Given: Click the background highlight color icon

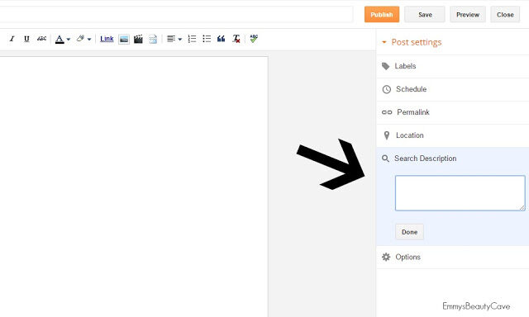Looking at the screenshot, I should click(80, 39).
